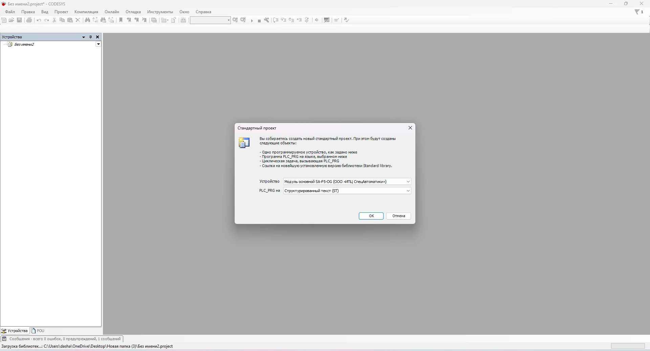
Task: Close the Стандартный проект dialog
Action: [x=410, y=128]
